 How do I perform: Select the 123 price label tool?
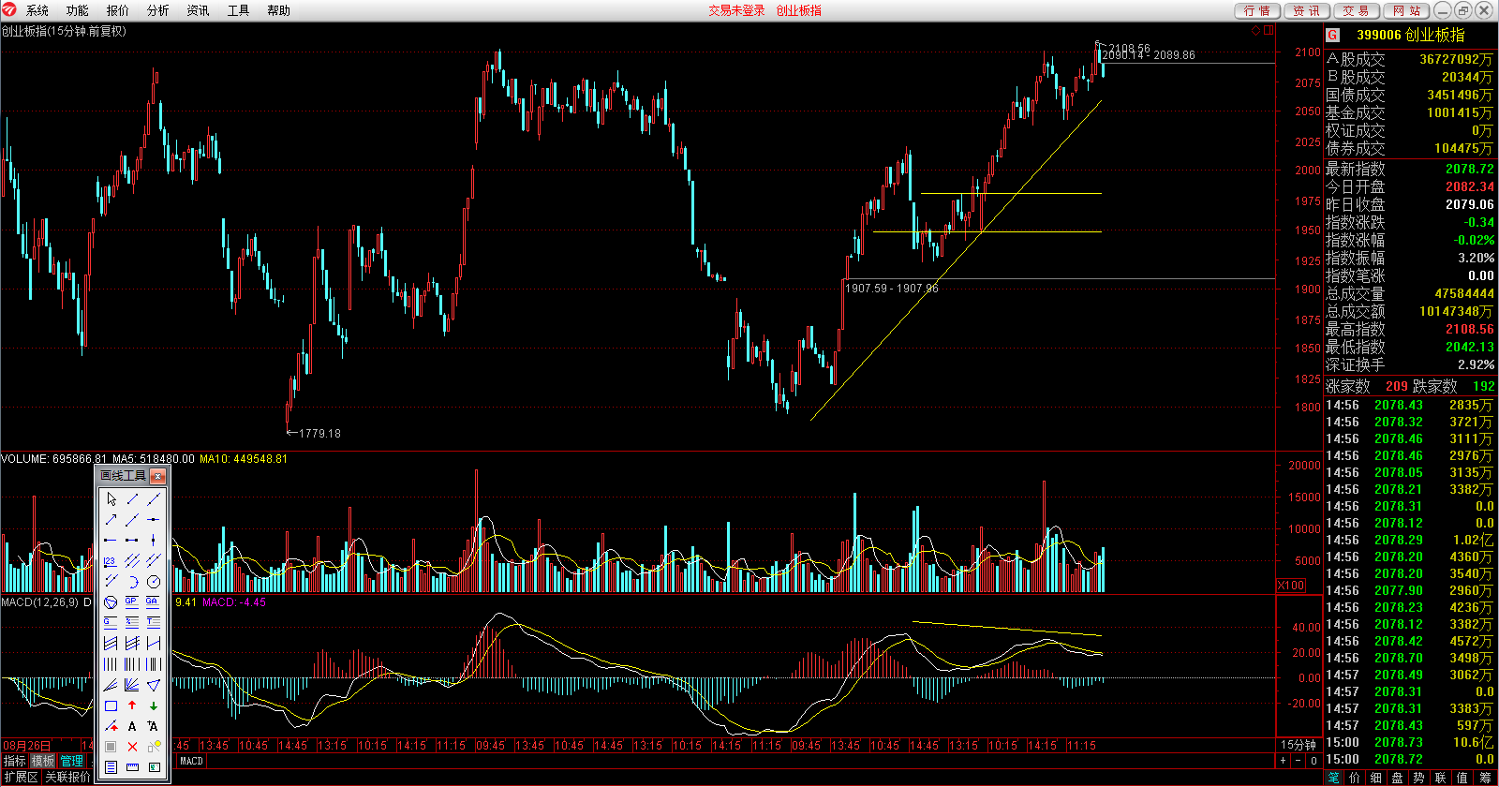(111, 560)
